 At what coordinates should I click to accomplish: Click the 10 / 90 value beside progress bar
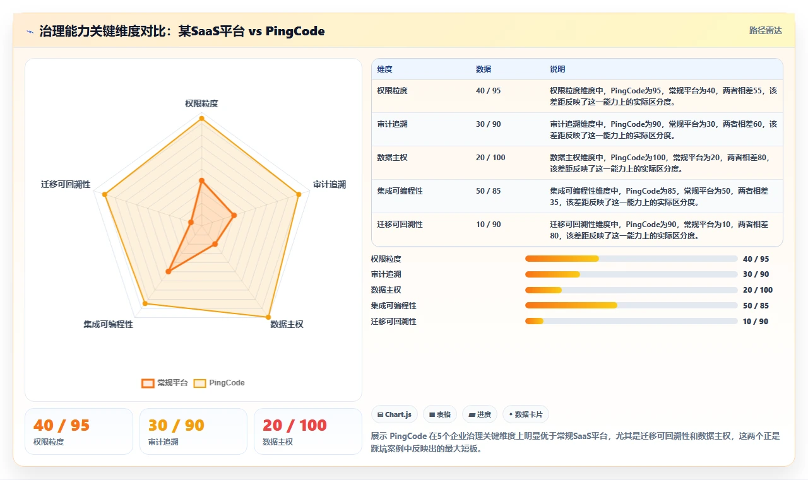(x=756, y=322)
